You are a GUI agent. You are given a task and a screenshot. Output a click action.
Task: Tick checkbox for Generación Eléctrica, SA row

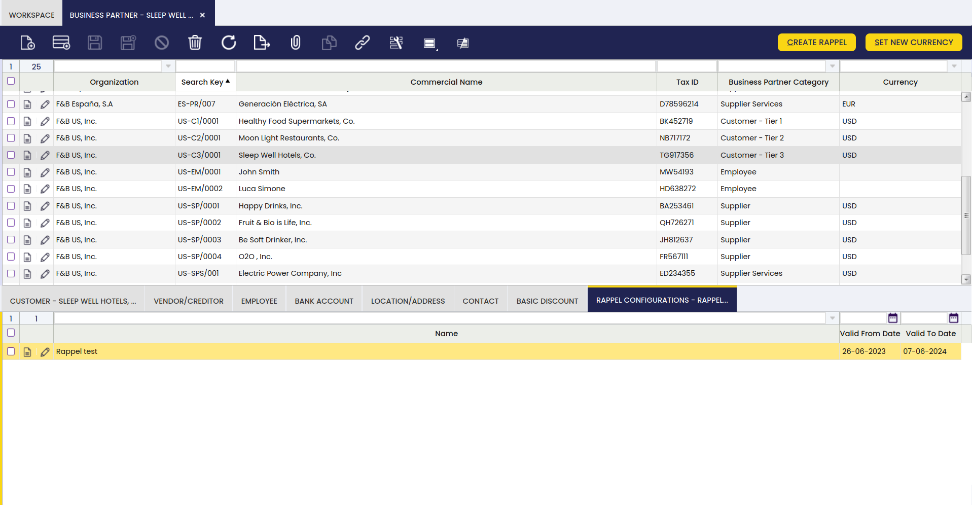[11, 104]
